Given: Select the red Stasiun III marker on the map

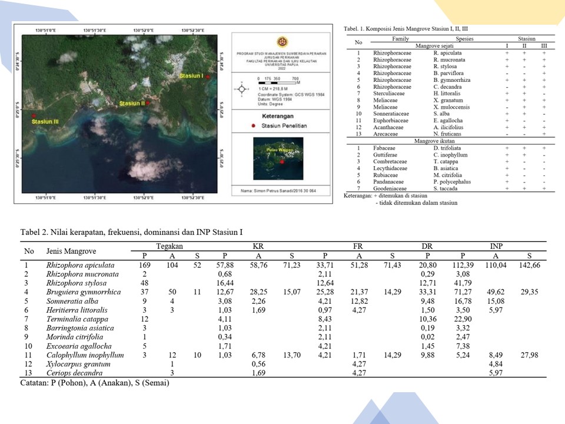Looking at the screenshot, I should point(34,116).
